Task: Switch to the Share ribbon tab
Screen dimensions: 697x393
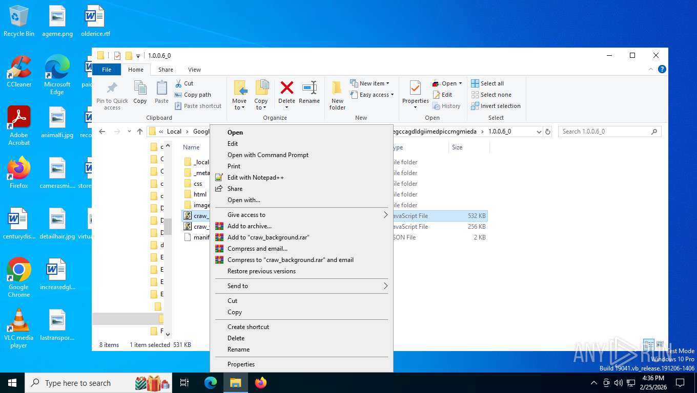Action: tap(166, 70)
